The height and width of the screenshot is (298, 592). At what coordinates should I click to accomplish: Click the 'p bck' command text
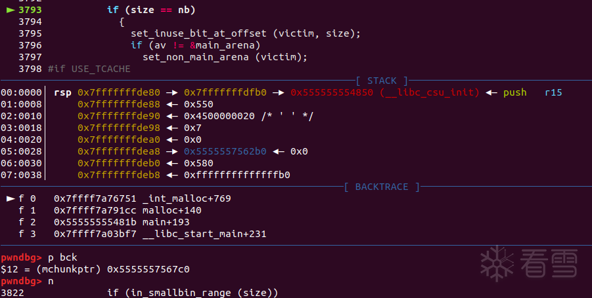(x=60, y=257)
